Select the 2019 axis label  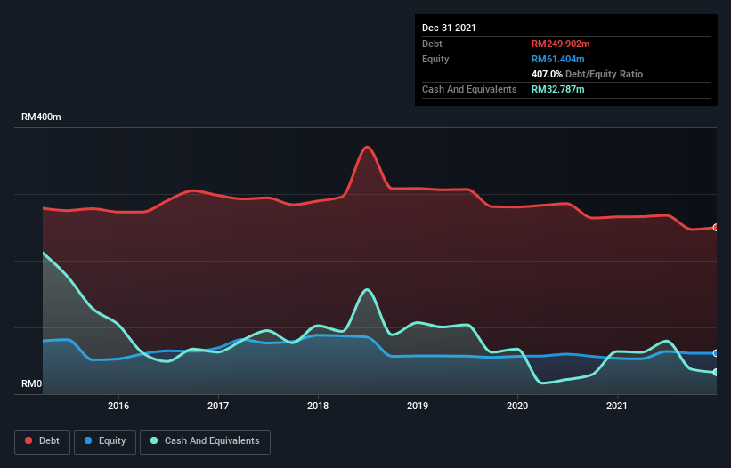tap(418, 406)
